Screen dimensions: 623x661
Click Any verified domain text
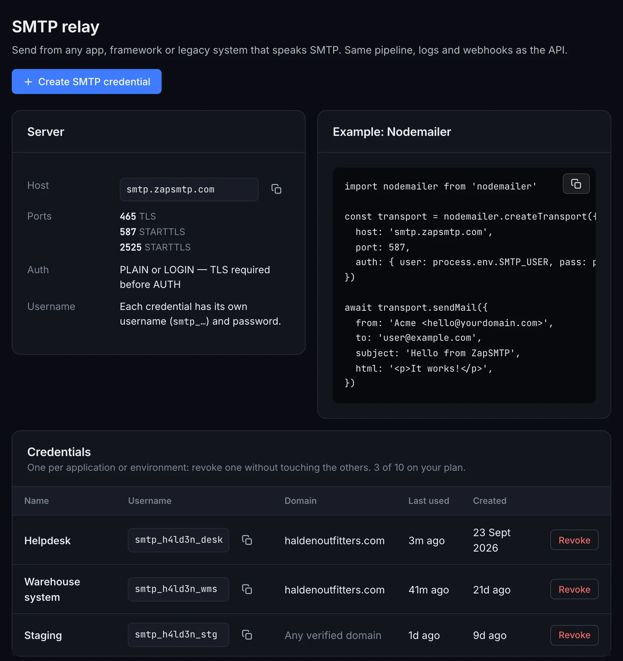[x=333, y=635]
